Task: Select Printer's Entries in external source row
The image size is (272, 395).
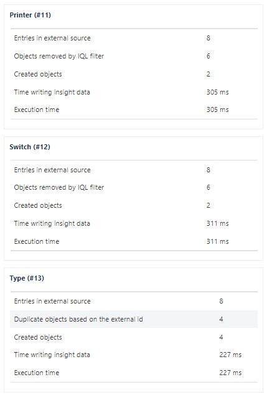Action: click(x=134, y=38)
